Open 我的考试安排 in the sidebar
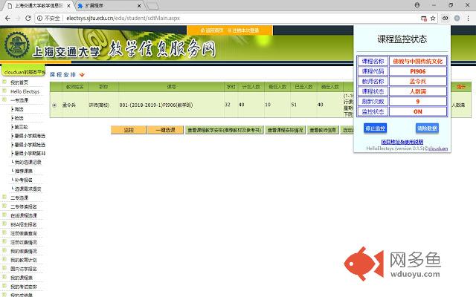This screenshot has height=297, width=476. click(24, 287)
